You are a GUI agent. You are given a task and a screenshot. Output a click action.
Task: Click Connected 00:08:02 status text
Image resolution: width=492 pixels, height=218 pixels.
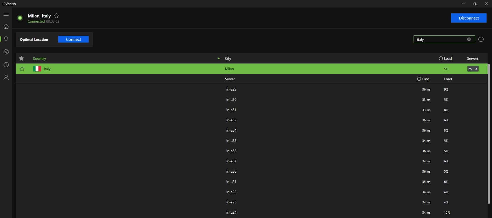click(43, 21)
